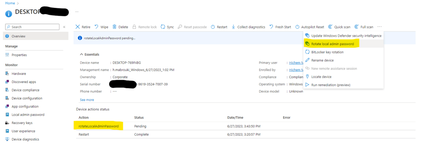The height and width of the screenshot is (144, 422).
Task: Collapse the Essentials section
Action: 90,54
